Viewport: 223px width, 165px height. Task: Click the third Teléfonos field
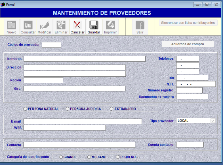[x=188, y=71]
